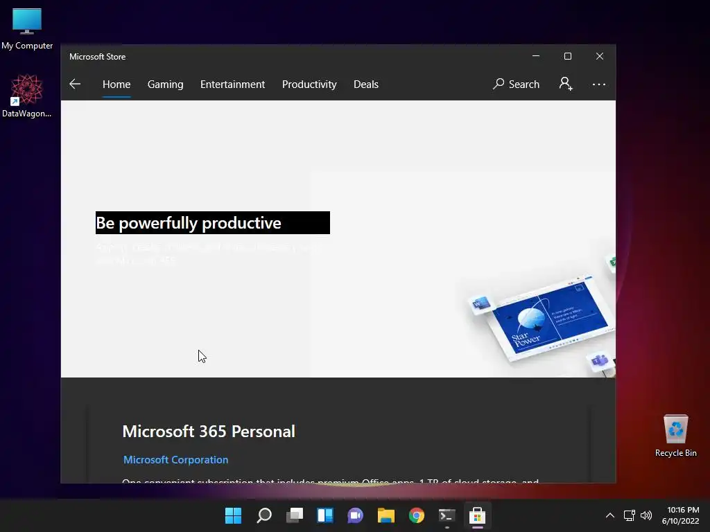The image size is (710, 532).
Task: Click the Search button in the Store
Action: tap(516, 84)
